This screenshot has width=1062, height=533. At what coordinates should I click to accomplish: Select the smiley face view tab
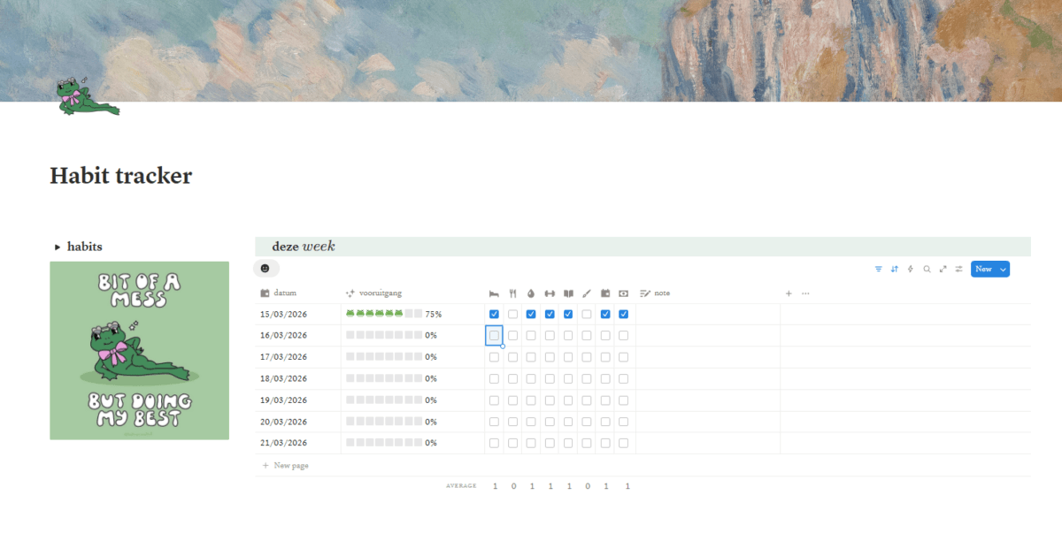(x=265, y=268)
